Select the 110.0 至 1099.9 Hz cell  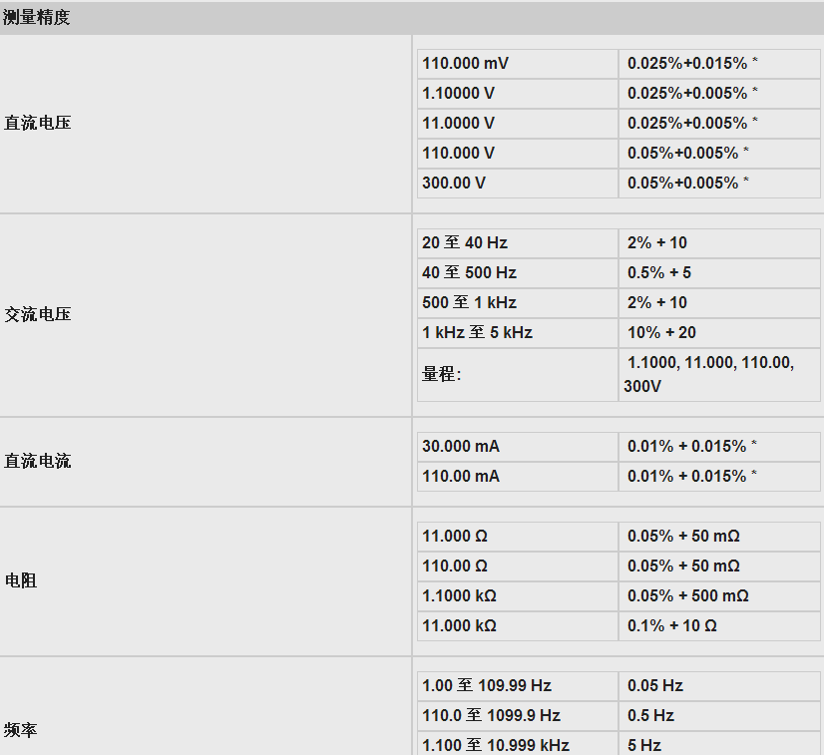[491, 715]
